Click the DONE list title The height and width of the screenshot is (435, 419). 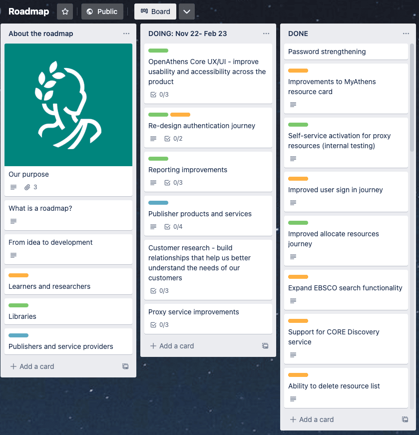298,34
